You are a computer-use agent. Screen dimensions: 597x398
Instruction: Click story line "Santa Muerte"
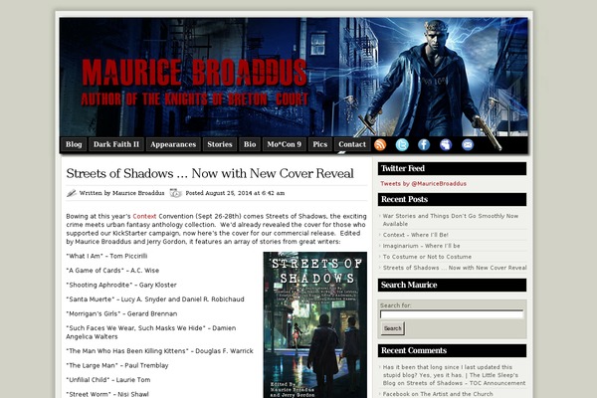pyautogui.click(x=155, y=299)
